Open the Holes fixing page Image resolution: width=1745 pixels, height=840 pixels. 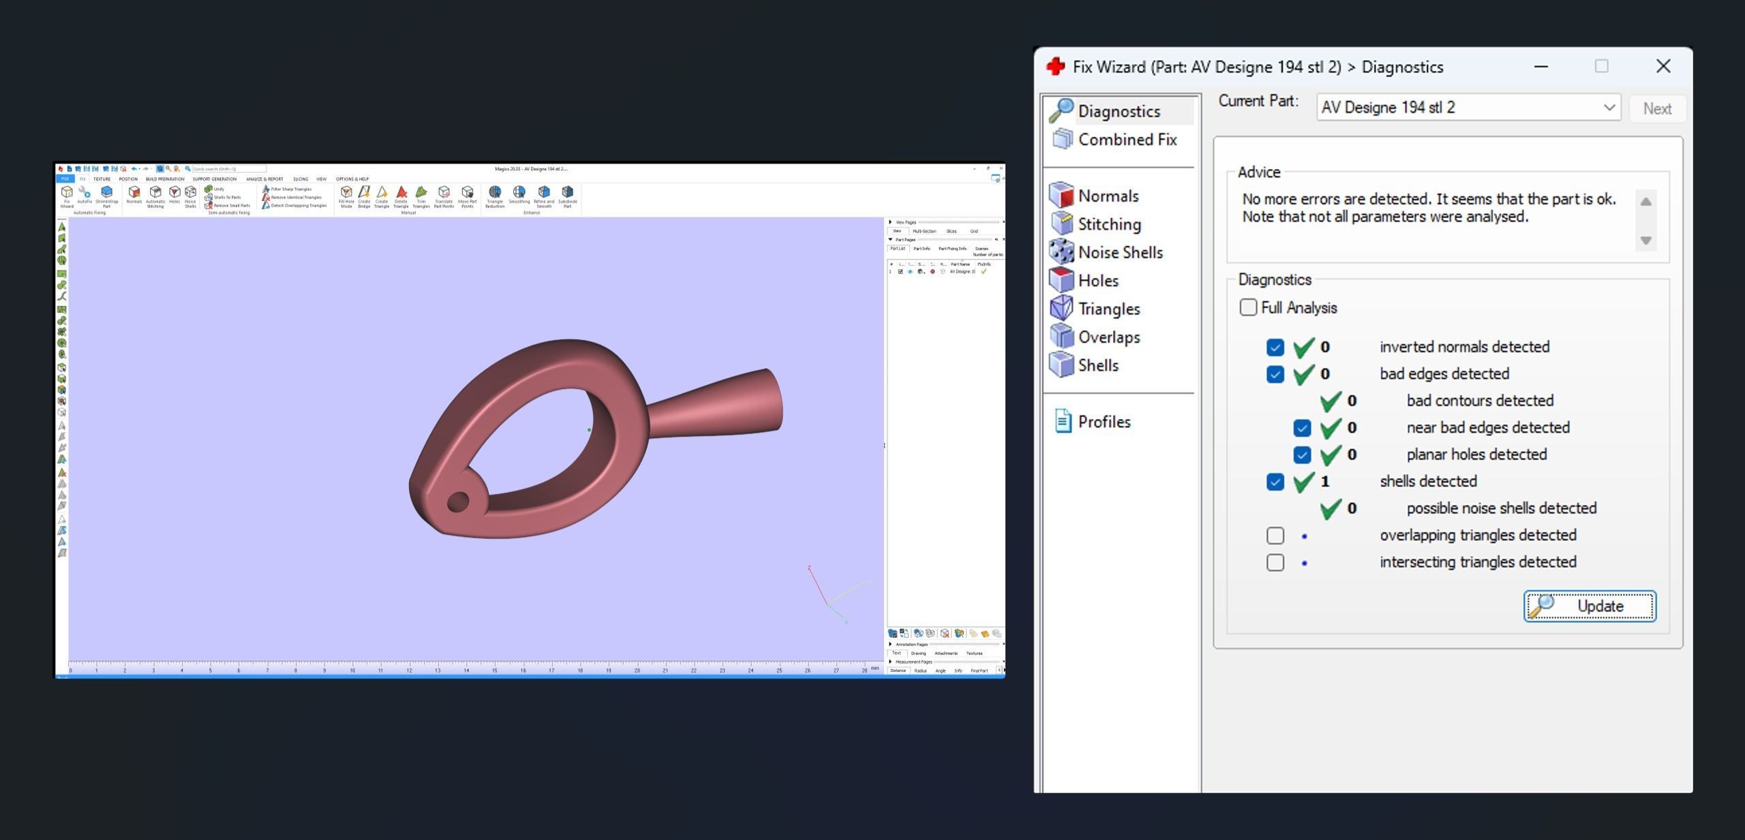tap(1097, 281)
